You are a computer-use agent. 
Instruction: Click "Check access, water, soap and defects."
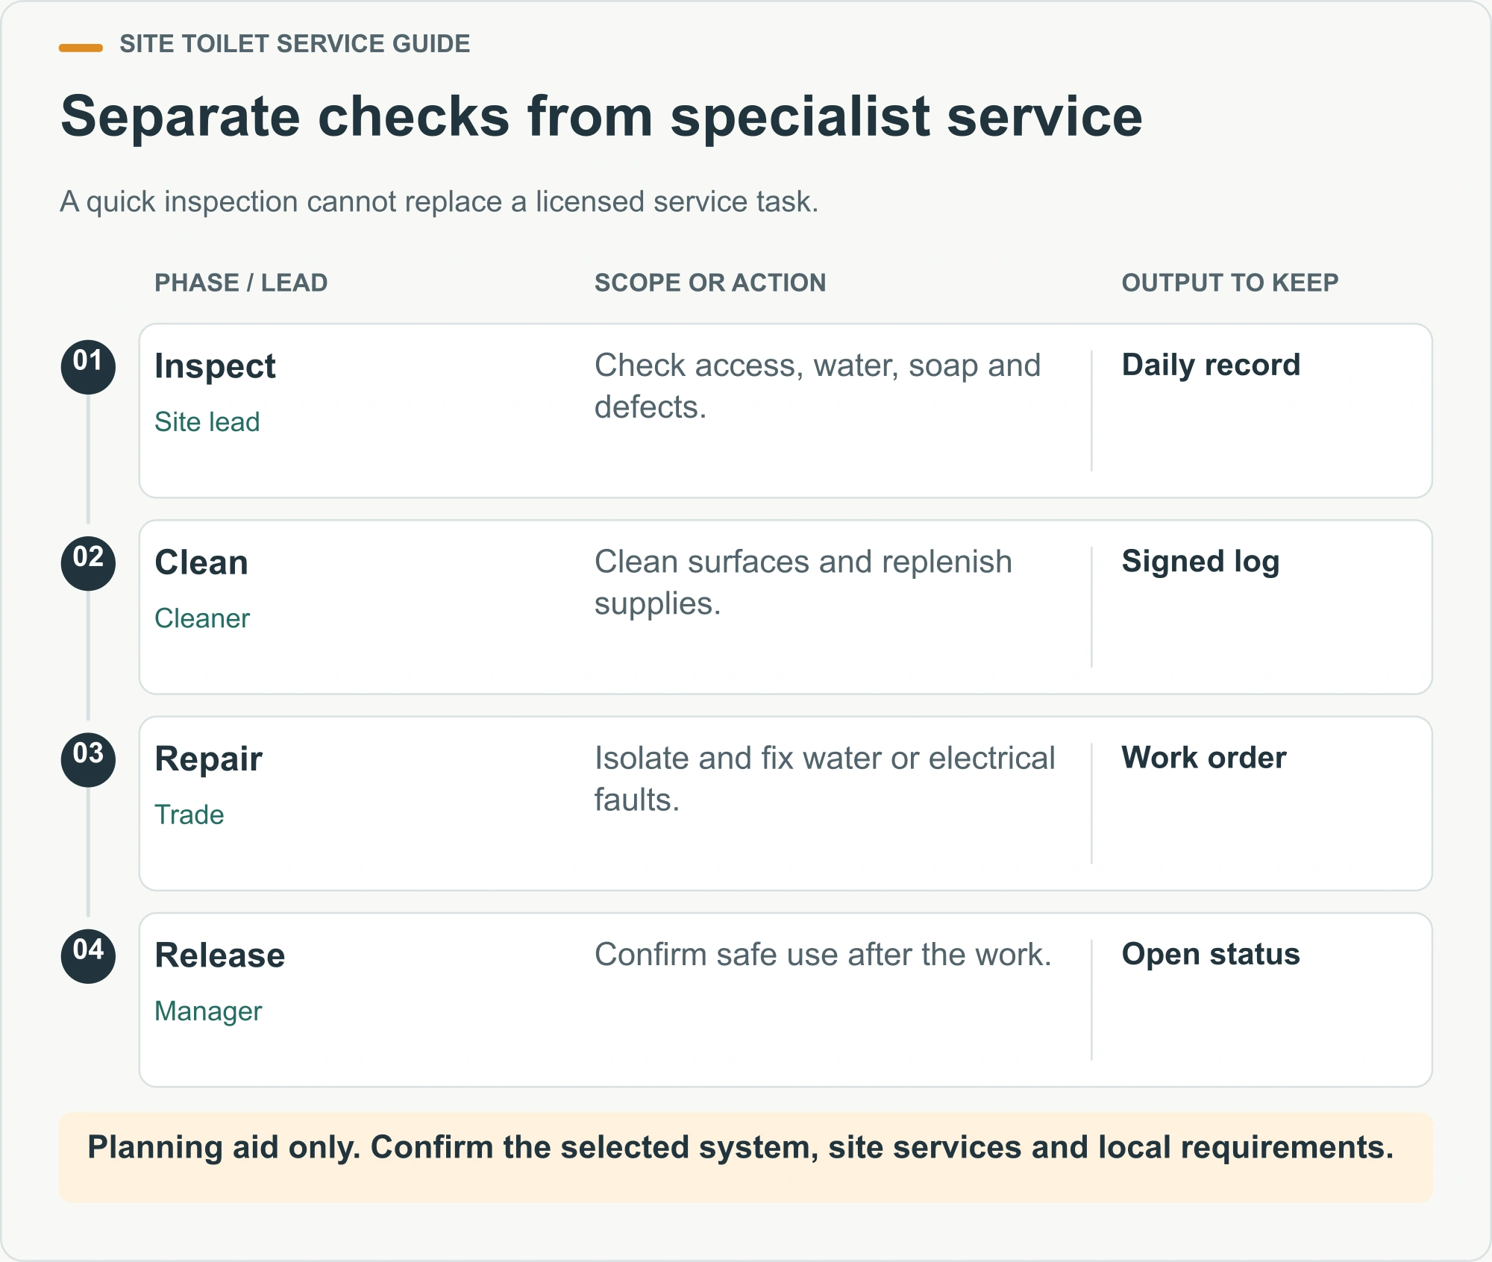click(818, 386)
